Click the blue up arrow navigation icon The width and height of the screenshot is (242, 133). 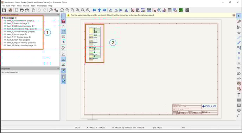(100, 10)
